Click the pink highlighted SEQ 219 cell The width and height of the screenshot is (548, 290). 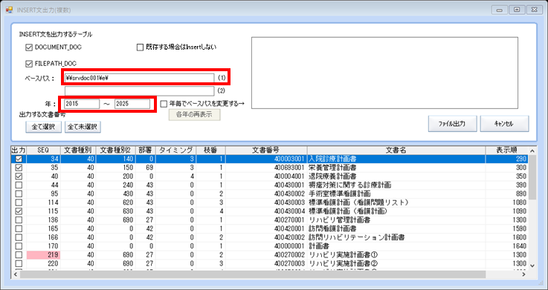coord(43,255)
